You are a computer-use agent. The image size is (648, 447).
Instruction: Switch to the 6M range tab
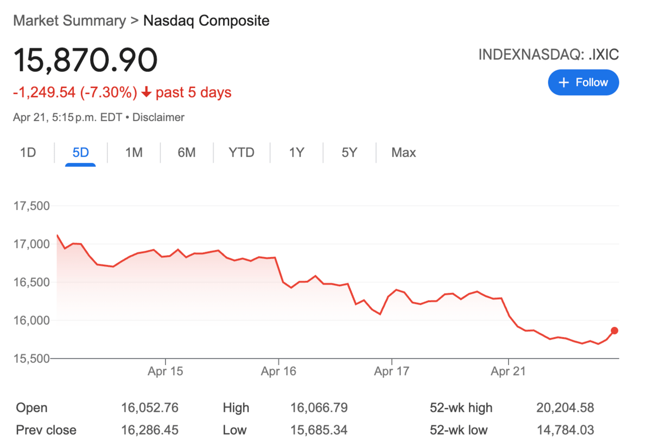(187, 152)
